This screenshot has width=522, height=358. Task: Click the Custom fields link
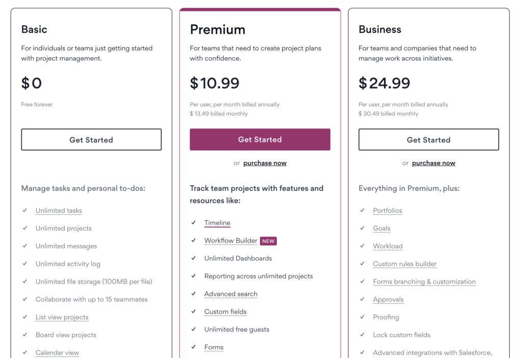coord(225,312)
